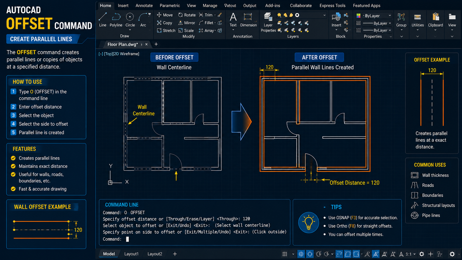Image resolution: width=462 pixels, height=260 pixels.
Task: Click the object color swatch
Action: click(358, 16)
